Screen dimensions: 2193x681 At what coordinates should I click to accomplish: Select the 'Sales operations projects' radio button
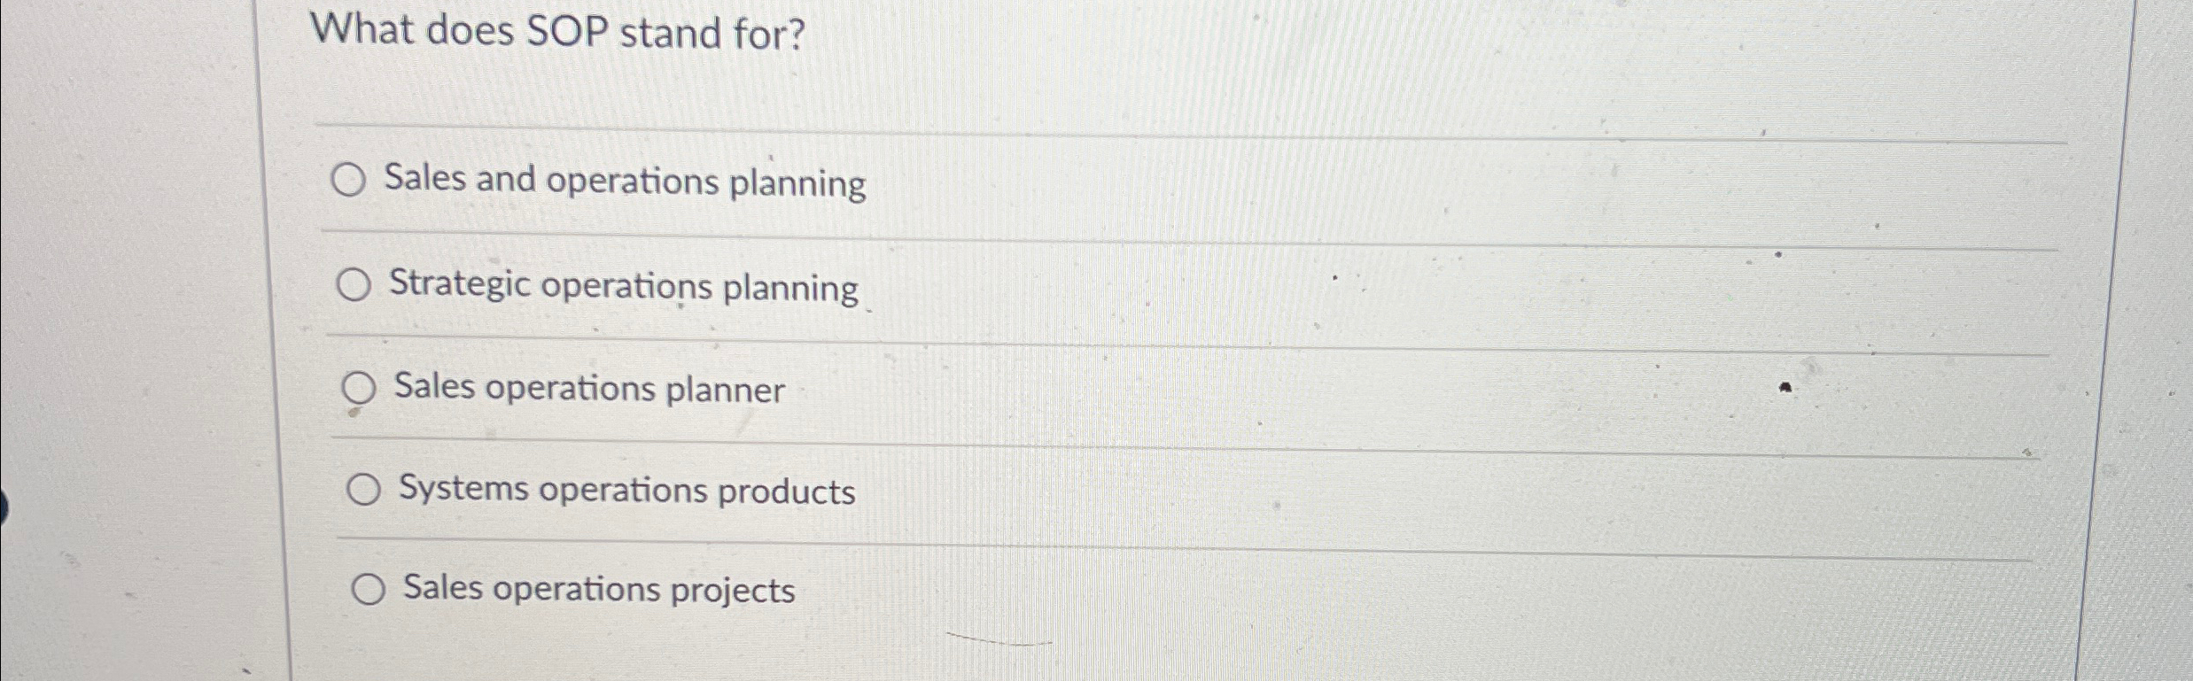(x=369, y=587)
